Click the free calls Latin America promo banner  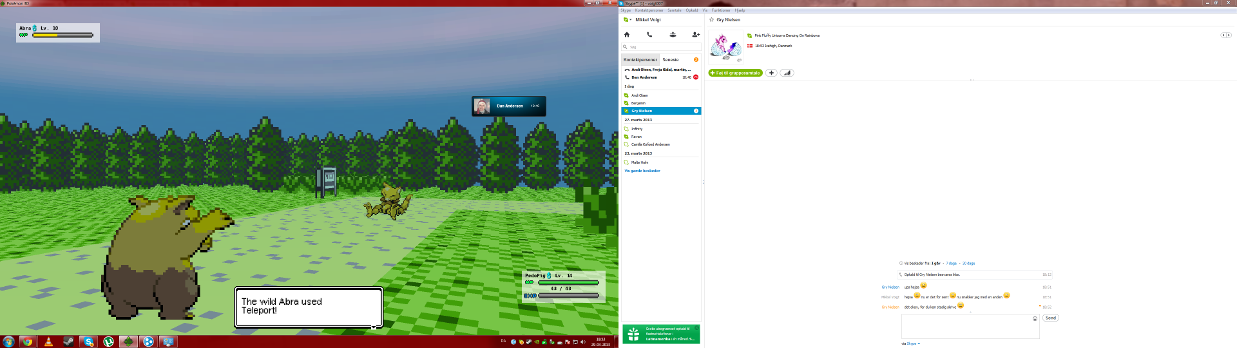click(661, 334)
